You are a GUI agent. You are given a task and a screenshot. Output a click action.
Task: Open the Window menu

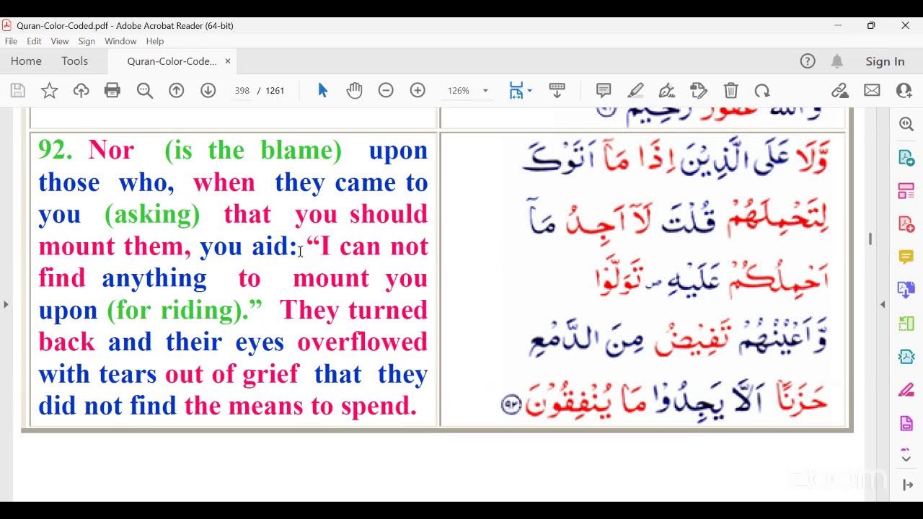point(120,41)
